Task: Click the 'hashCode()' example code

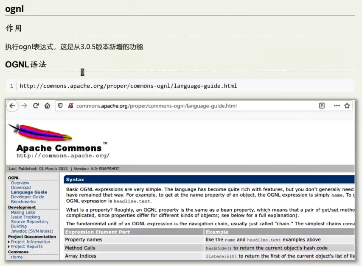Action: [219, 248]
